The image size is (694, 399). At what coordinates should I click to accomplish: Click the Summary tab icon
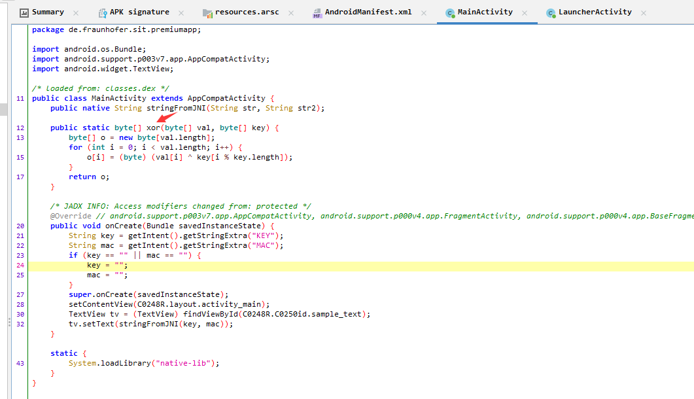[x=24, y=12]
